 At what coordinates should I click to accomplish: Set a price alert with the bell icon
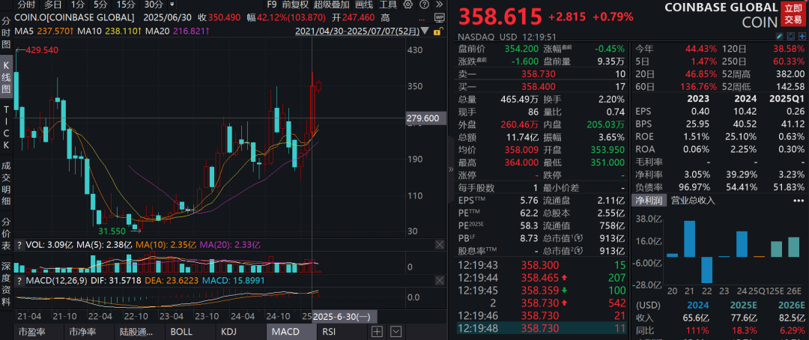[790, 36]
